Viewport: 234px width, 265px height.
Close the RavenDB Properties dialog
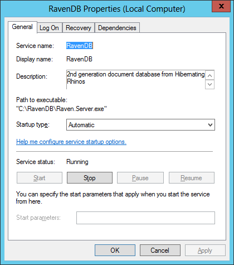[221, 6]
